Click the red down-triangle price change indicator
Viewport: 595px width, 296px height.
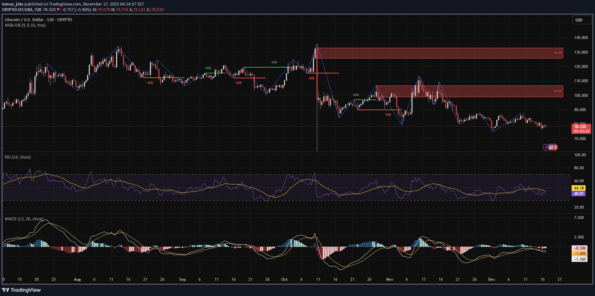coord(58,10)
